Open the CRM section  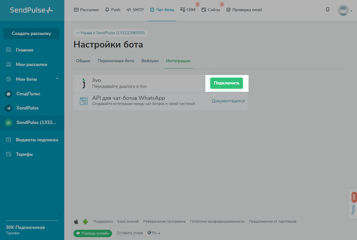[x=188, y=10]
